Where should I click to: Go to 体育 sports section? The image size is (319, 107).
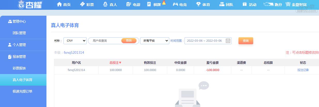point(203,4)
